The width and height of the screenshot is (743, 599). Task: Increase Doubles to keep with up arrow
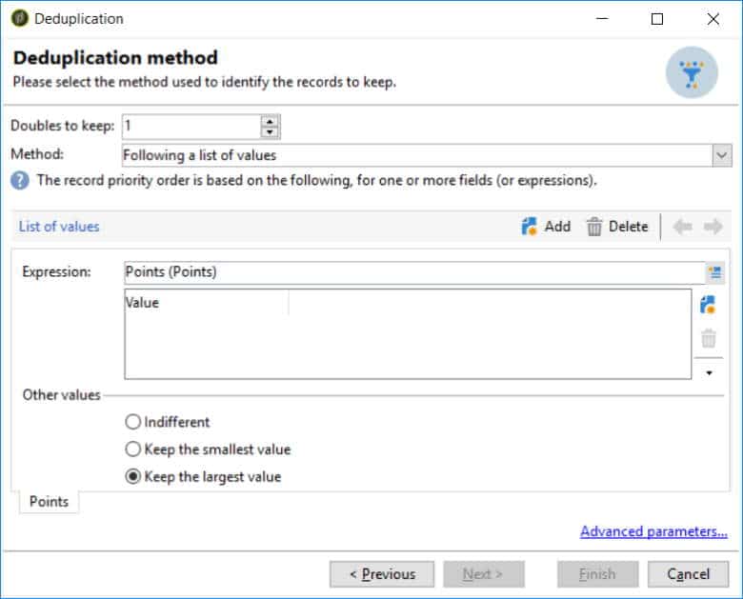[x=271, y=121]
